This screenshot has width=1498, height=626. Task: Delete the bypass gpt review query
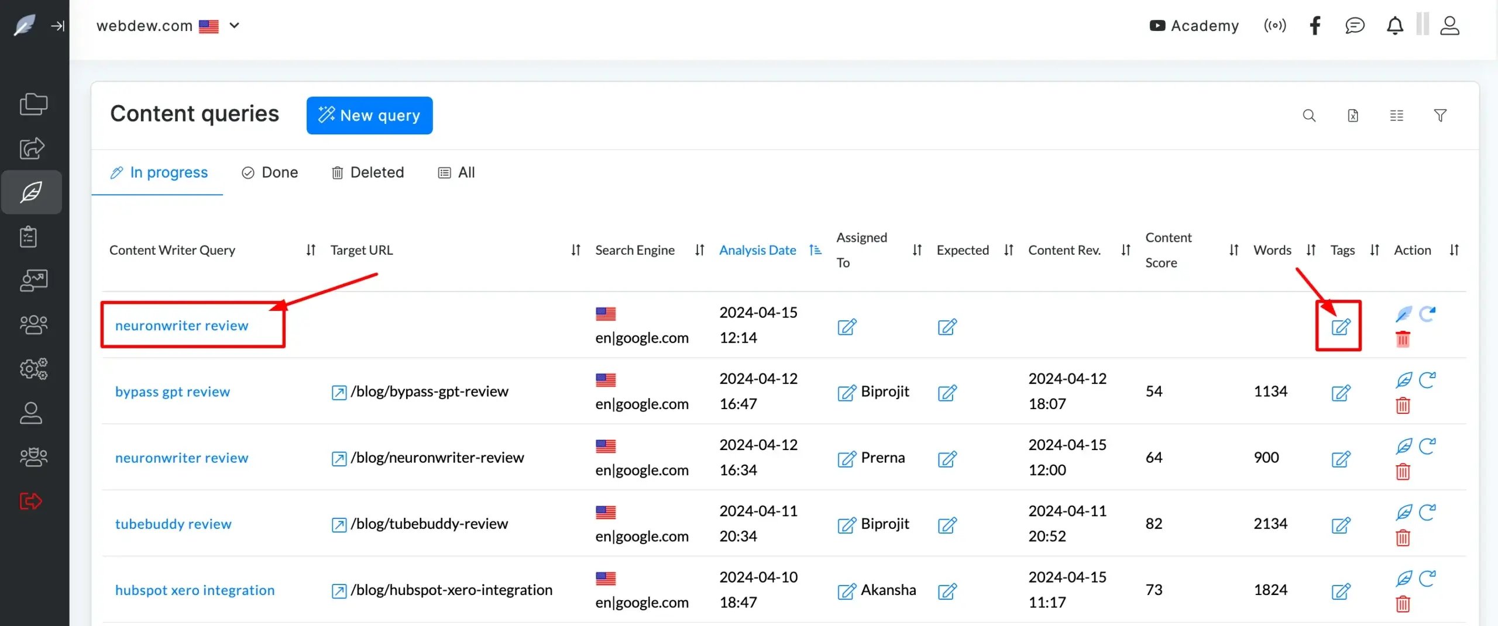pyautogui.click(x=1403, y=405)
